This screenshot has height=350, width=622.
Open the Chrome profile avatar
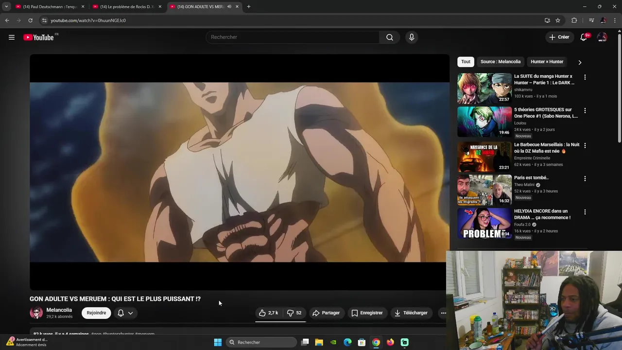click(x=603, y=20)
